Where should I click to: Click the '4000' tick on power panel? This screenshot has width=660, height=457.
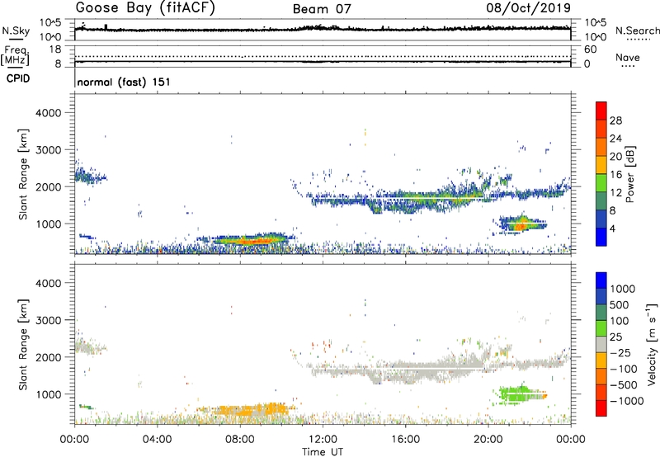48,113
